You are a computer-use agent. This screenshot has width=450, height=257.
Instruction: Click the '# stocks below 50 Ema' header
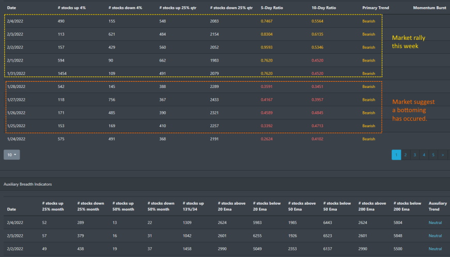(337, 206)
